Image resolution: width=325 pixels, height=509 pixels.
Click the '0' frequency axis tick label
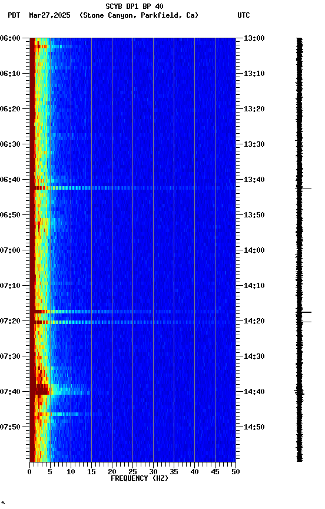click(x=29, y=472)
